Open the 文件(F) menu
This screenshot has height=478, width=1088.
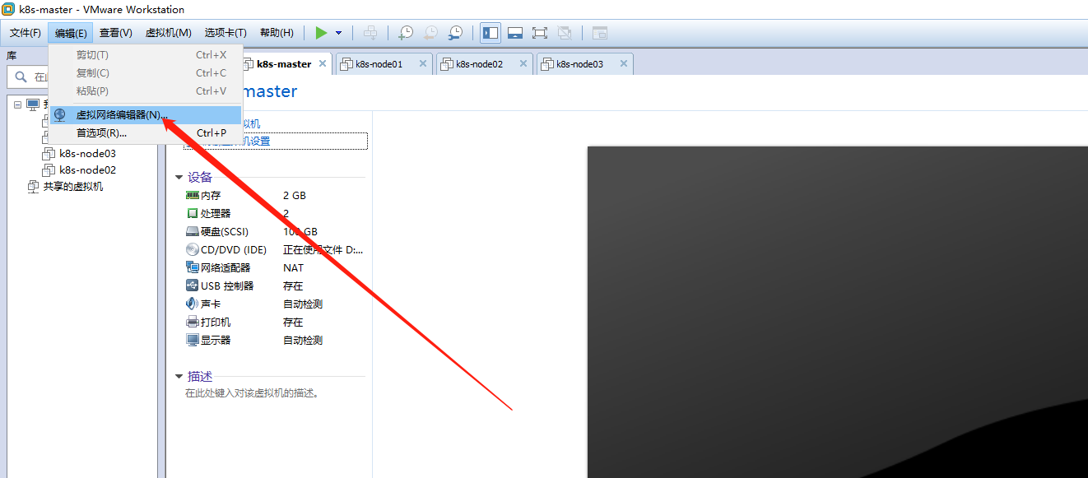[x=26, y=33]
